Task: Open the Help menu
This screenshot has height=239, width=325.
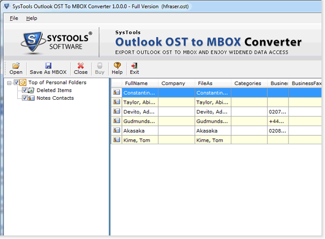Action: (31, 18)
